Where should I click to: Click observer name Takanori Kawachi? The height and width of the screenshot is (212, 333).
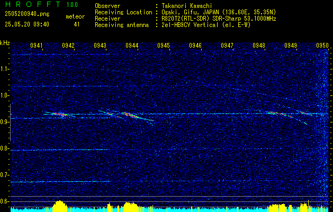tap(187, 6)
